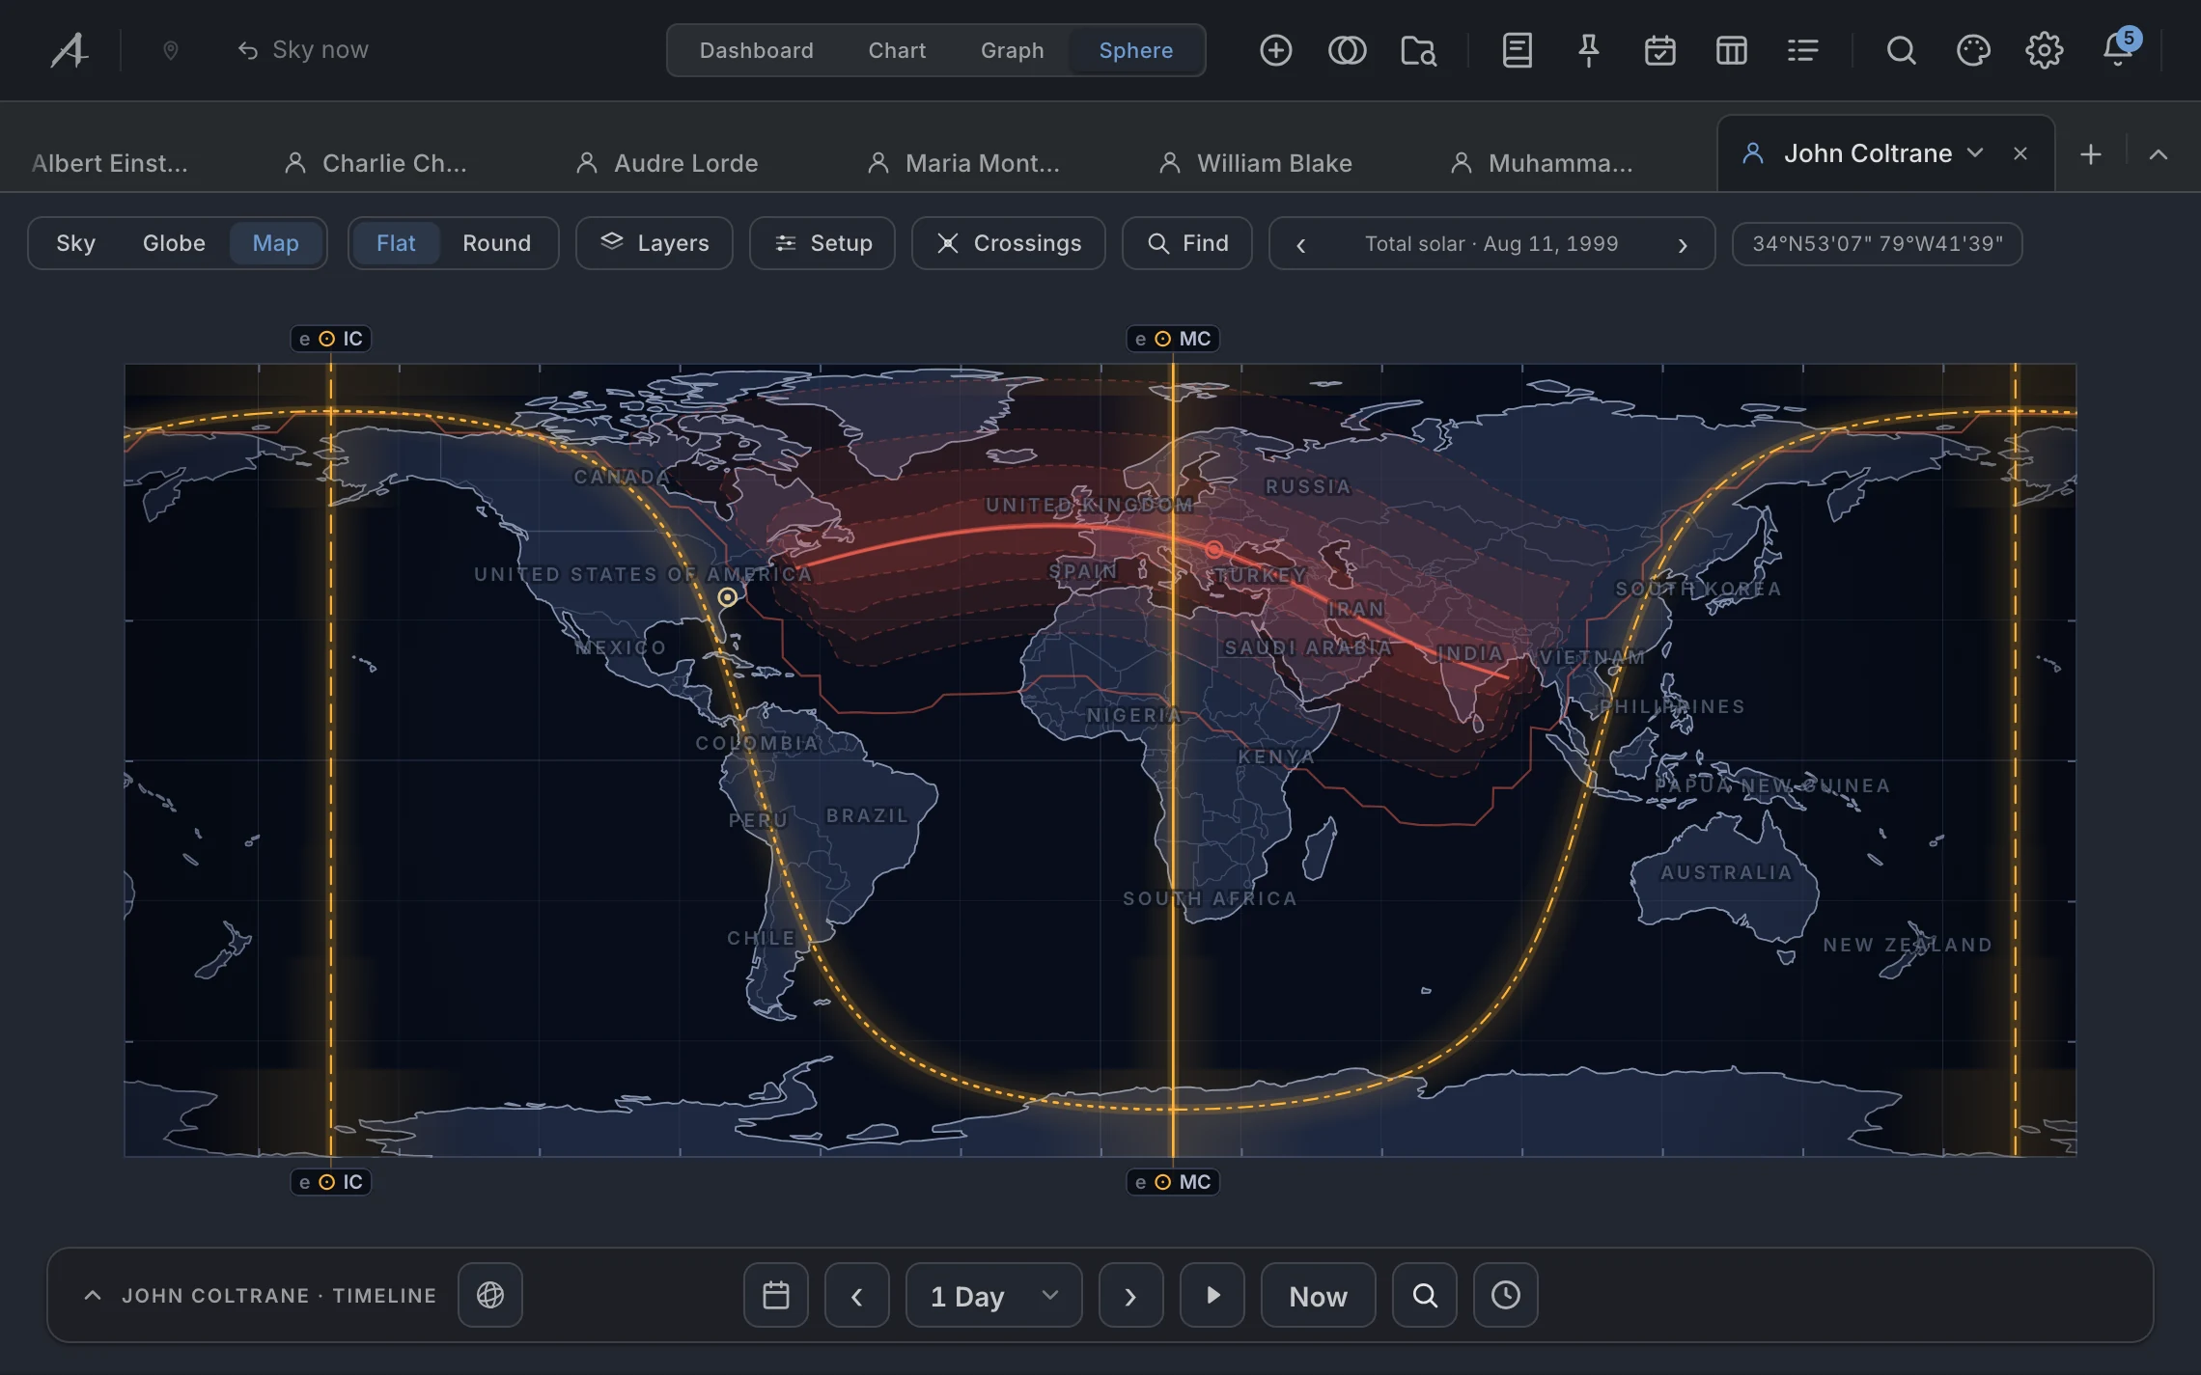Click the top IC line label
This screenshot has height=1375, width=2201.
tap(331, 339)
